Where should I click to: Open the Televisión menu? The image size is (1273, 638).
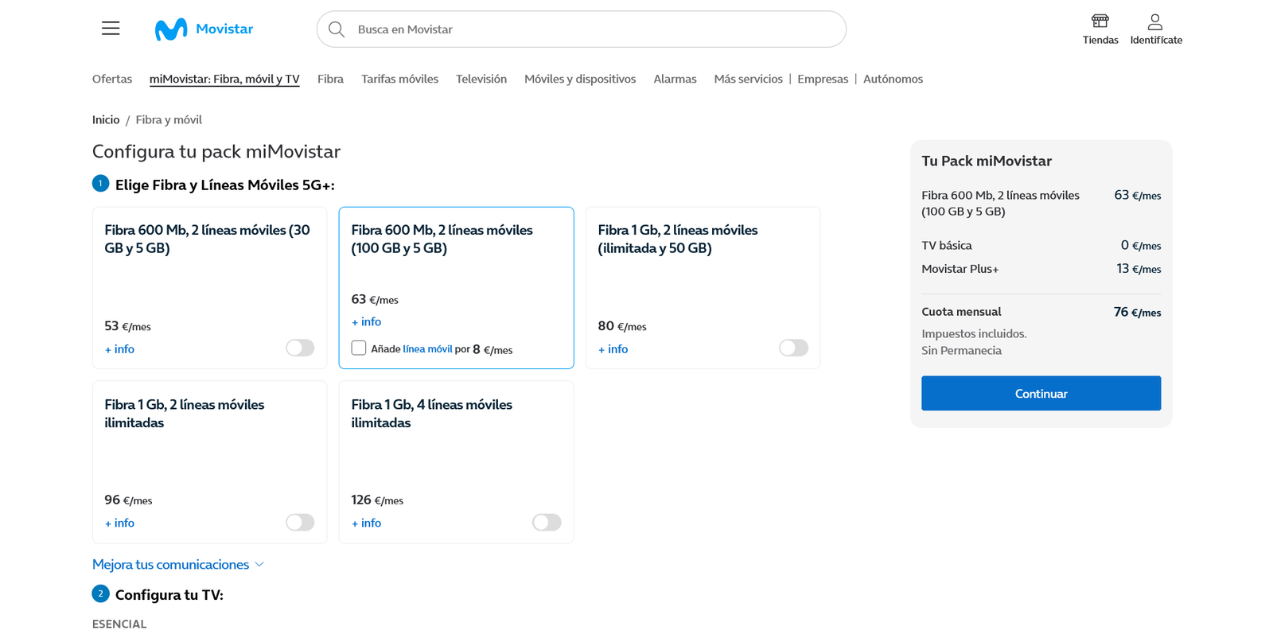(481, 79)
